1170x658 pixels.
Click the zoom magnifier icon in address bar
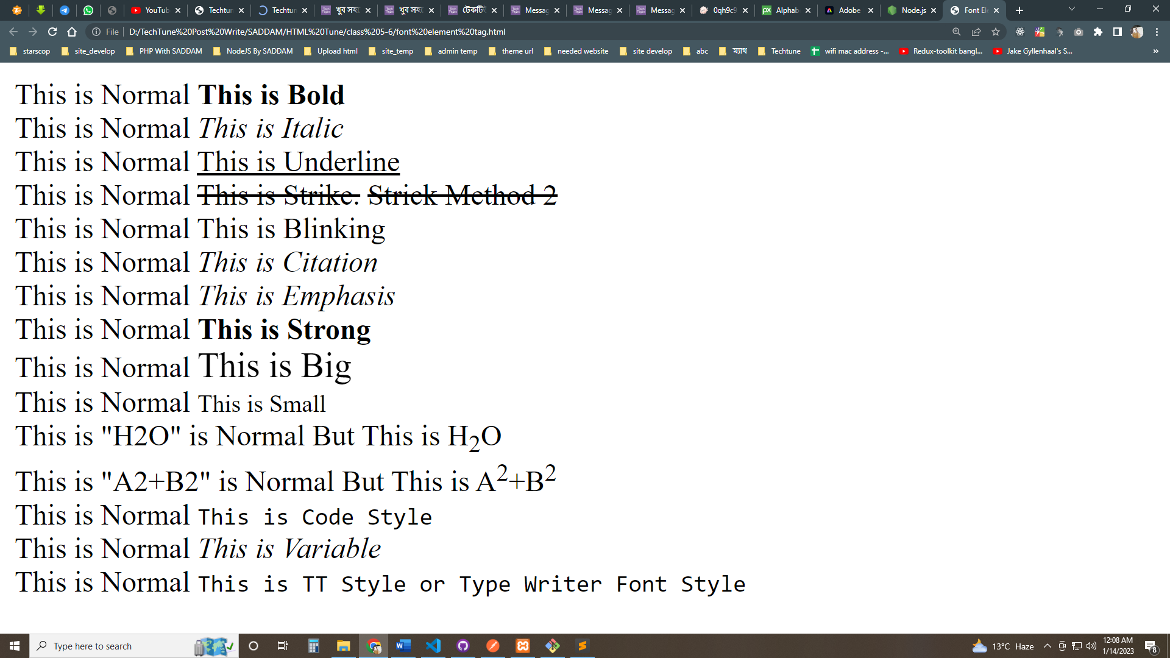(956, 32)
